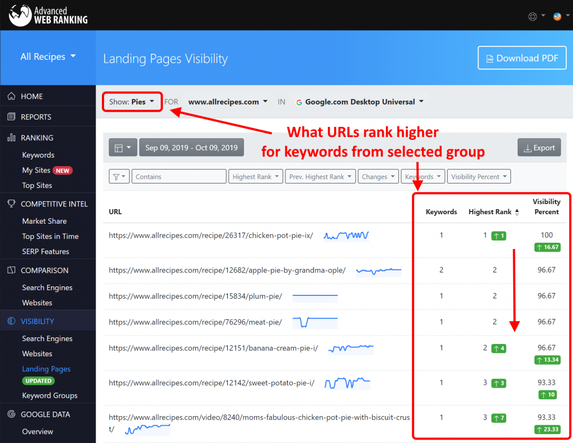The width and height of the screenshot is (573, 443).
Task: Open the Keywords filter dropdown
Action: tap(423, 177)
